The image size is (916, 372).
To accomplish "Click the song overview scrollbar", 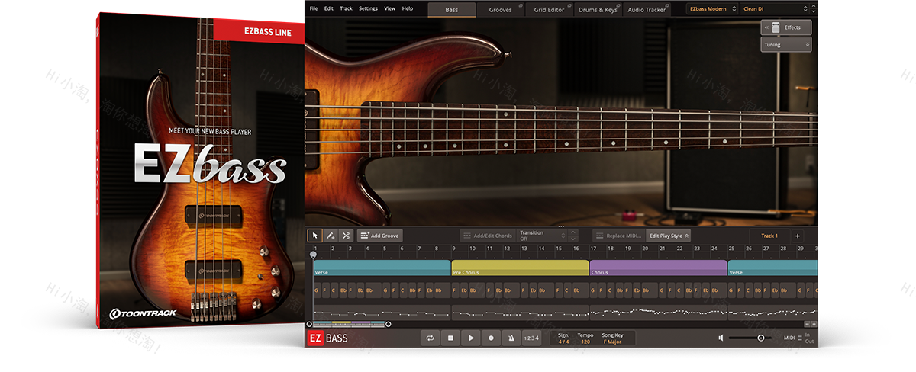I will point(349,324).
